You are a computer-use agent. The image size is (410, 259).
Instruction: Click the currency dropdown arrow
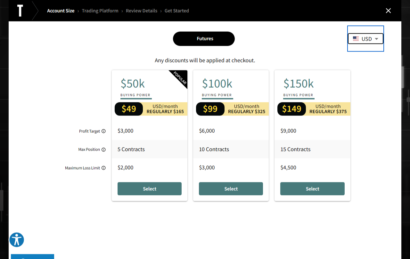[377, 39]
